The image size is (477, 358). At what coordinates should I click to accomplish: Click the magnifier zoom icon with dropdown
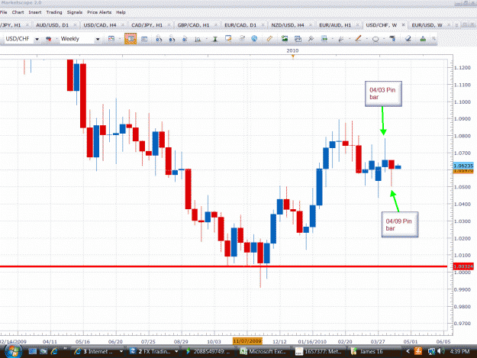click(x=198, y=39)
